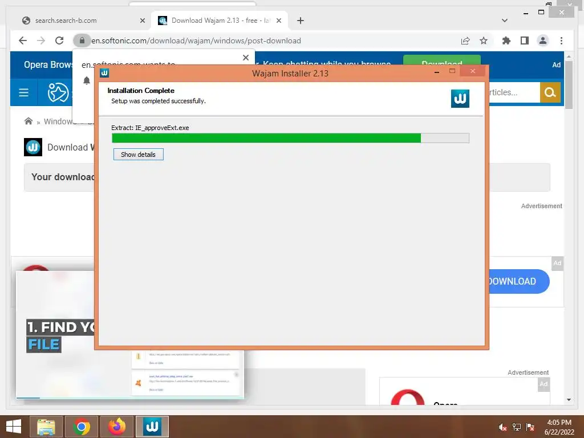Open Chrome from the taskbar
This screenshot has width=584, height=438.
81,427
